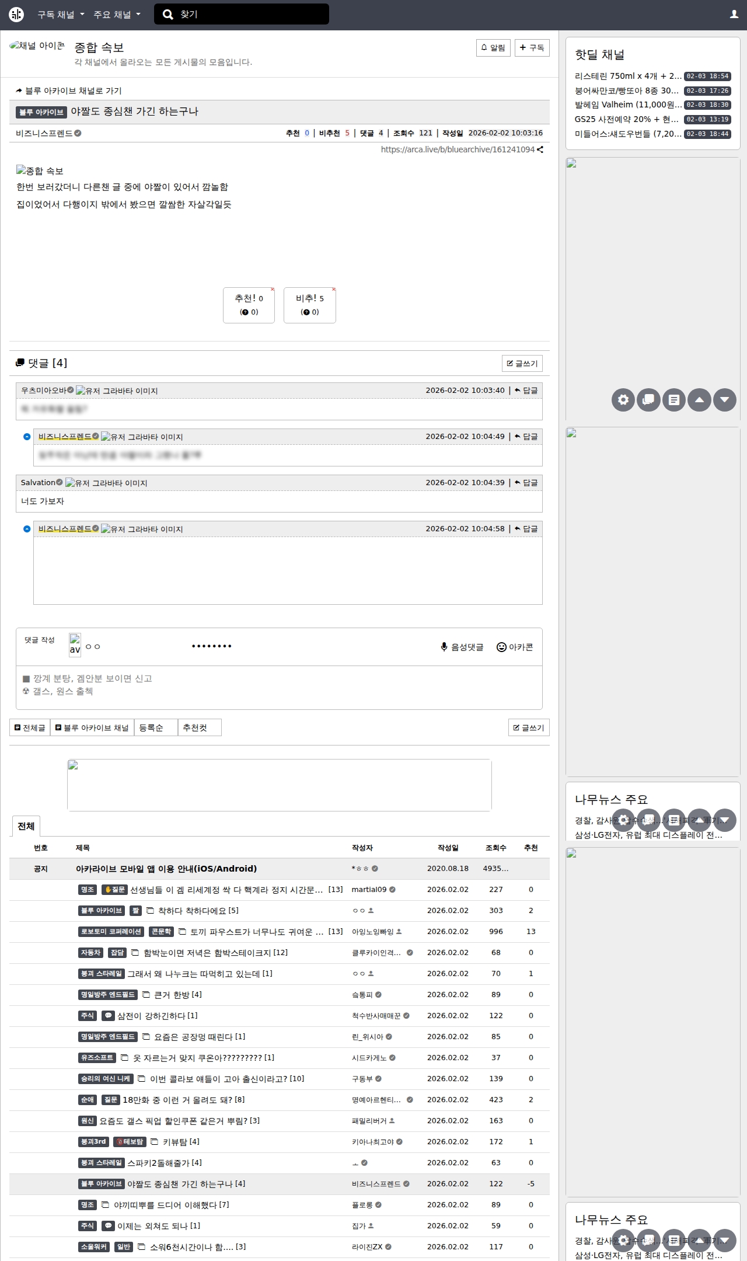Viewport: 747px width, 1261px height.
Task: Click the floating up-arrow icon over the blank ad panel
Action: [x=699, y=400]
